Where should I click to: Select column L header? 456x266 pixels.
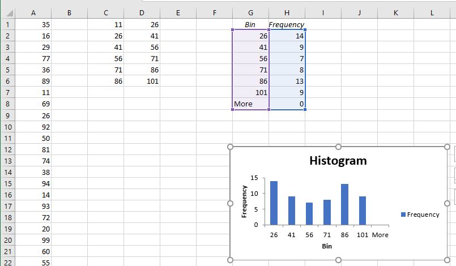432,12
